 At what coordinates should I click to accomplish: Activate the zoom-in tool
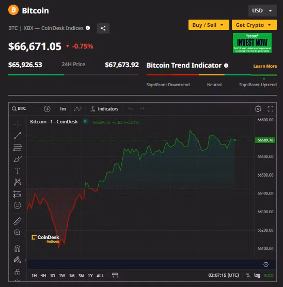(17, 232)
